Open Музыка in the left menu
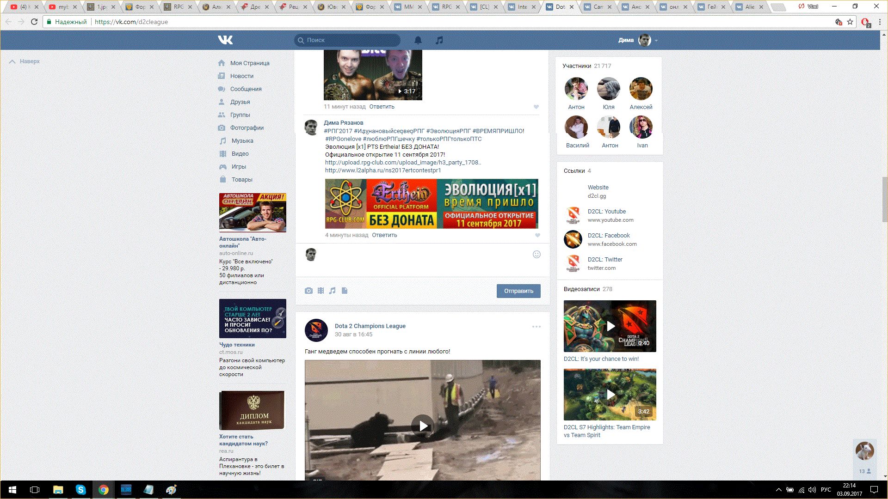 (x=242, y=141)
